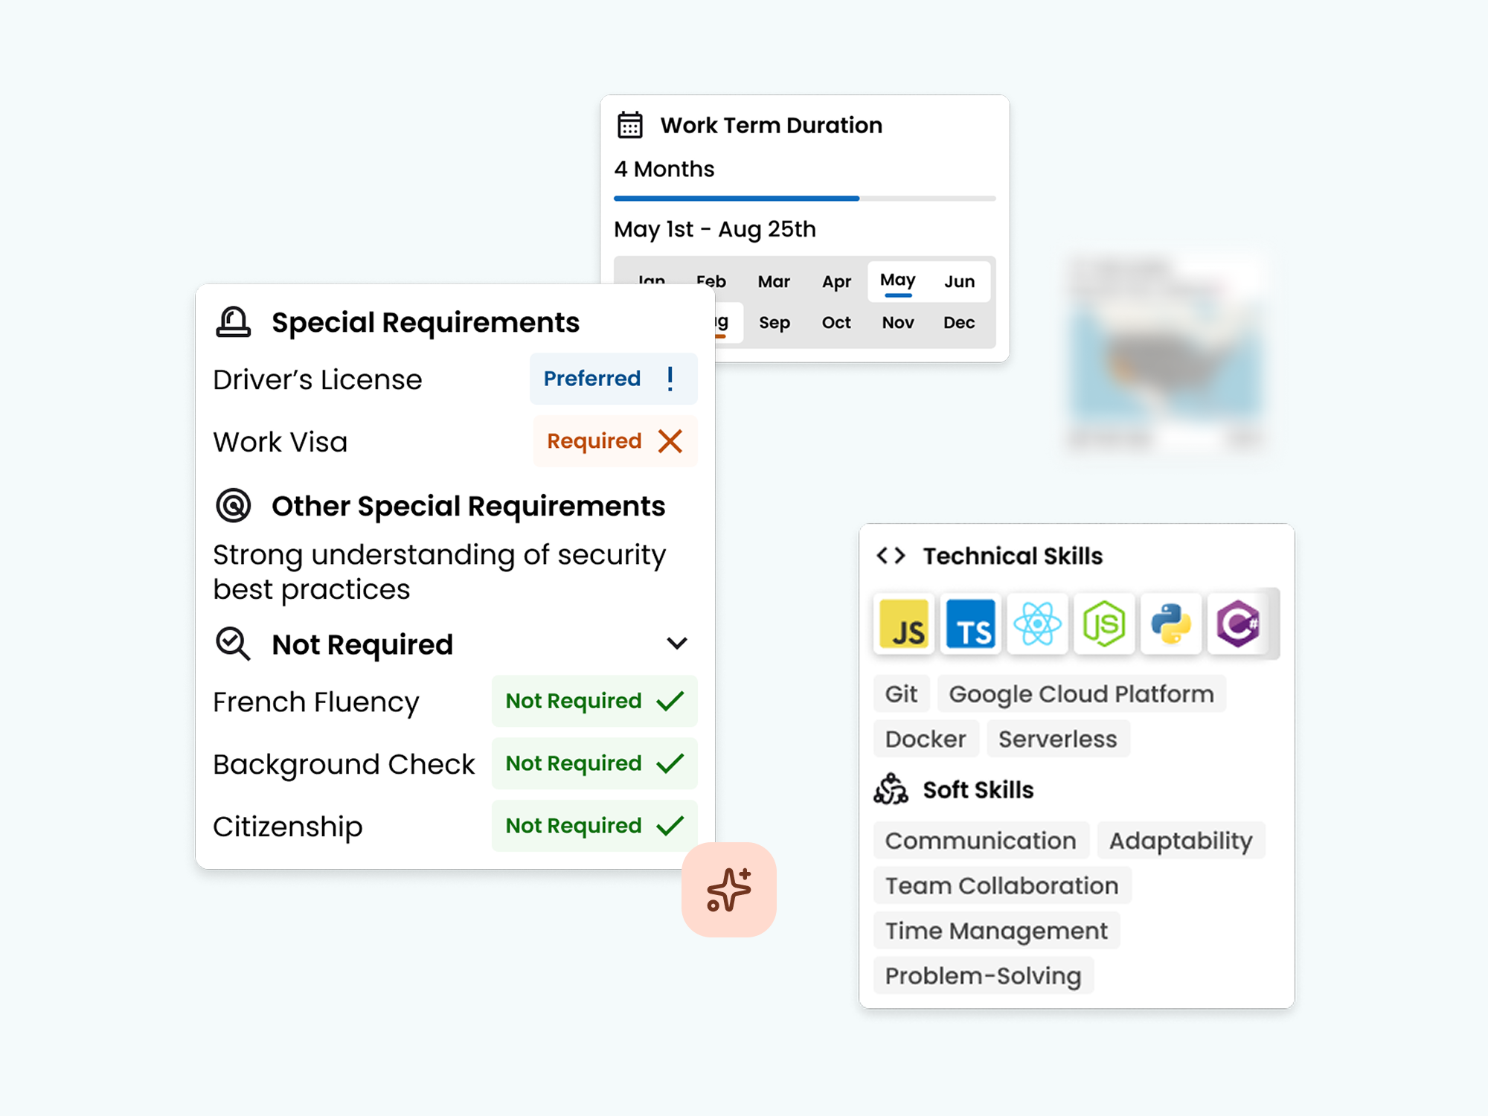Select the Oct month tab
The width and height of the screenshot is (1488, 1116).
pos(836,323)
